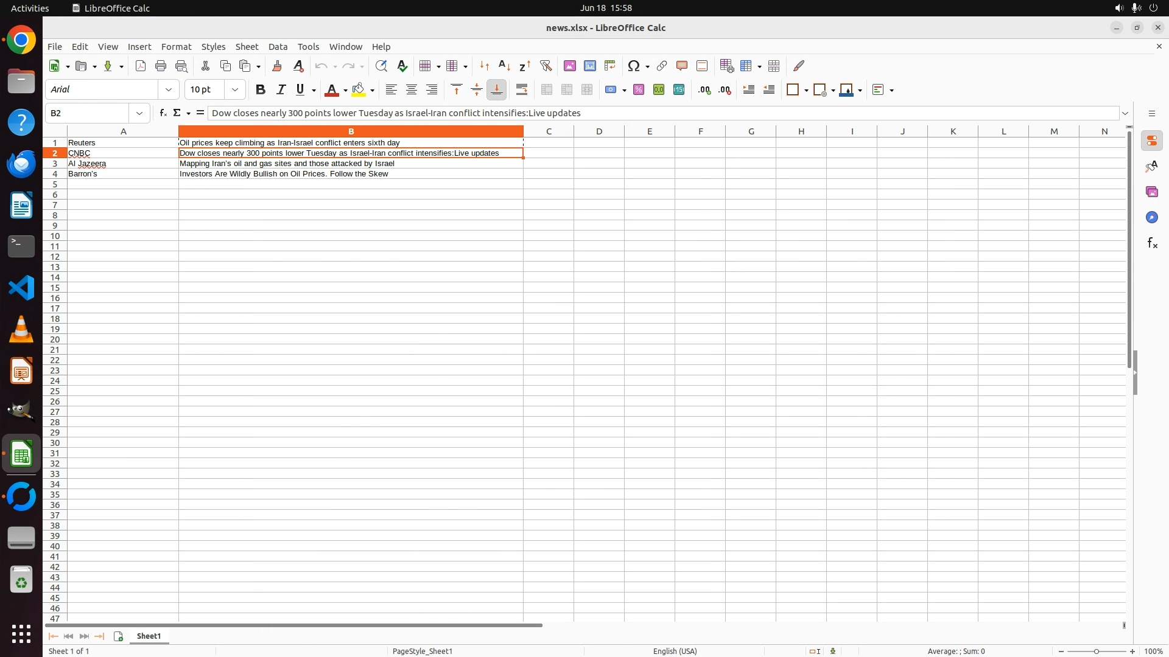Click the Format as Percent icon
This screenshot has height=657, width=1169.
[x=638, y=89]
